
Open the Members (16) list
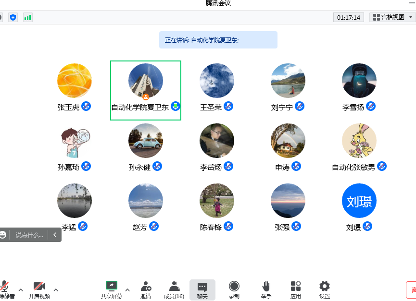174,289
